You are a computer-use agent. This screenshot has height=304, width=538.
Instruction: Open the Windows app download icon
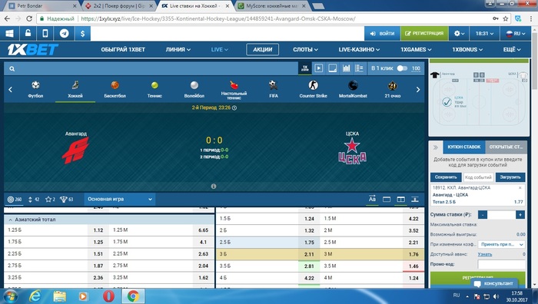click(9, 34)
